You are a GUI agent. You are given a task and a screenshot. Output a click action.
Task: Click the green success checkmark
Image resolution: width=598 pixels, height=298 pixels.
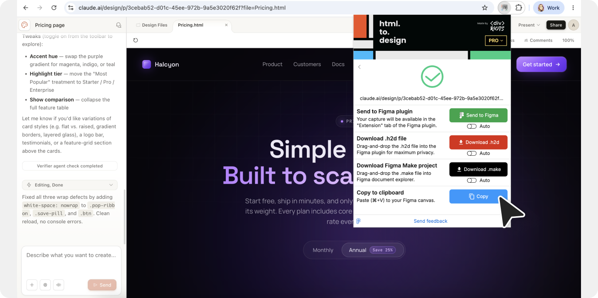click(432, 77)
